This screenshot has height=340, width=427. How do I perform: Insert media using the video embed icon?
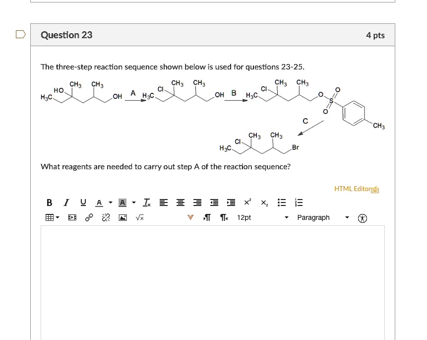pos(71,217)
